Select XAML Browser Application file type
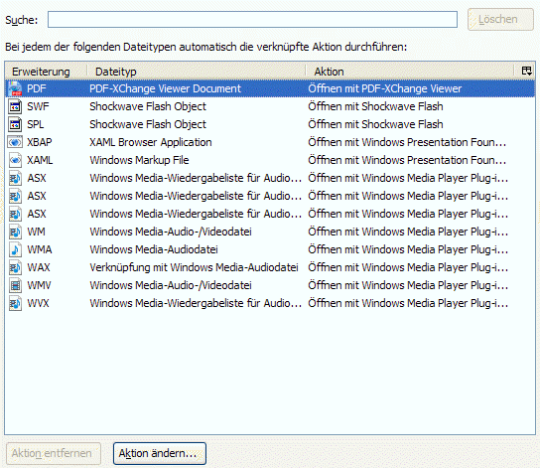 pyautogui.click(x=151, y=142)
